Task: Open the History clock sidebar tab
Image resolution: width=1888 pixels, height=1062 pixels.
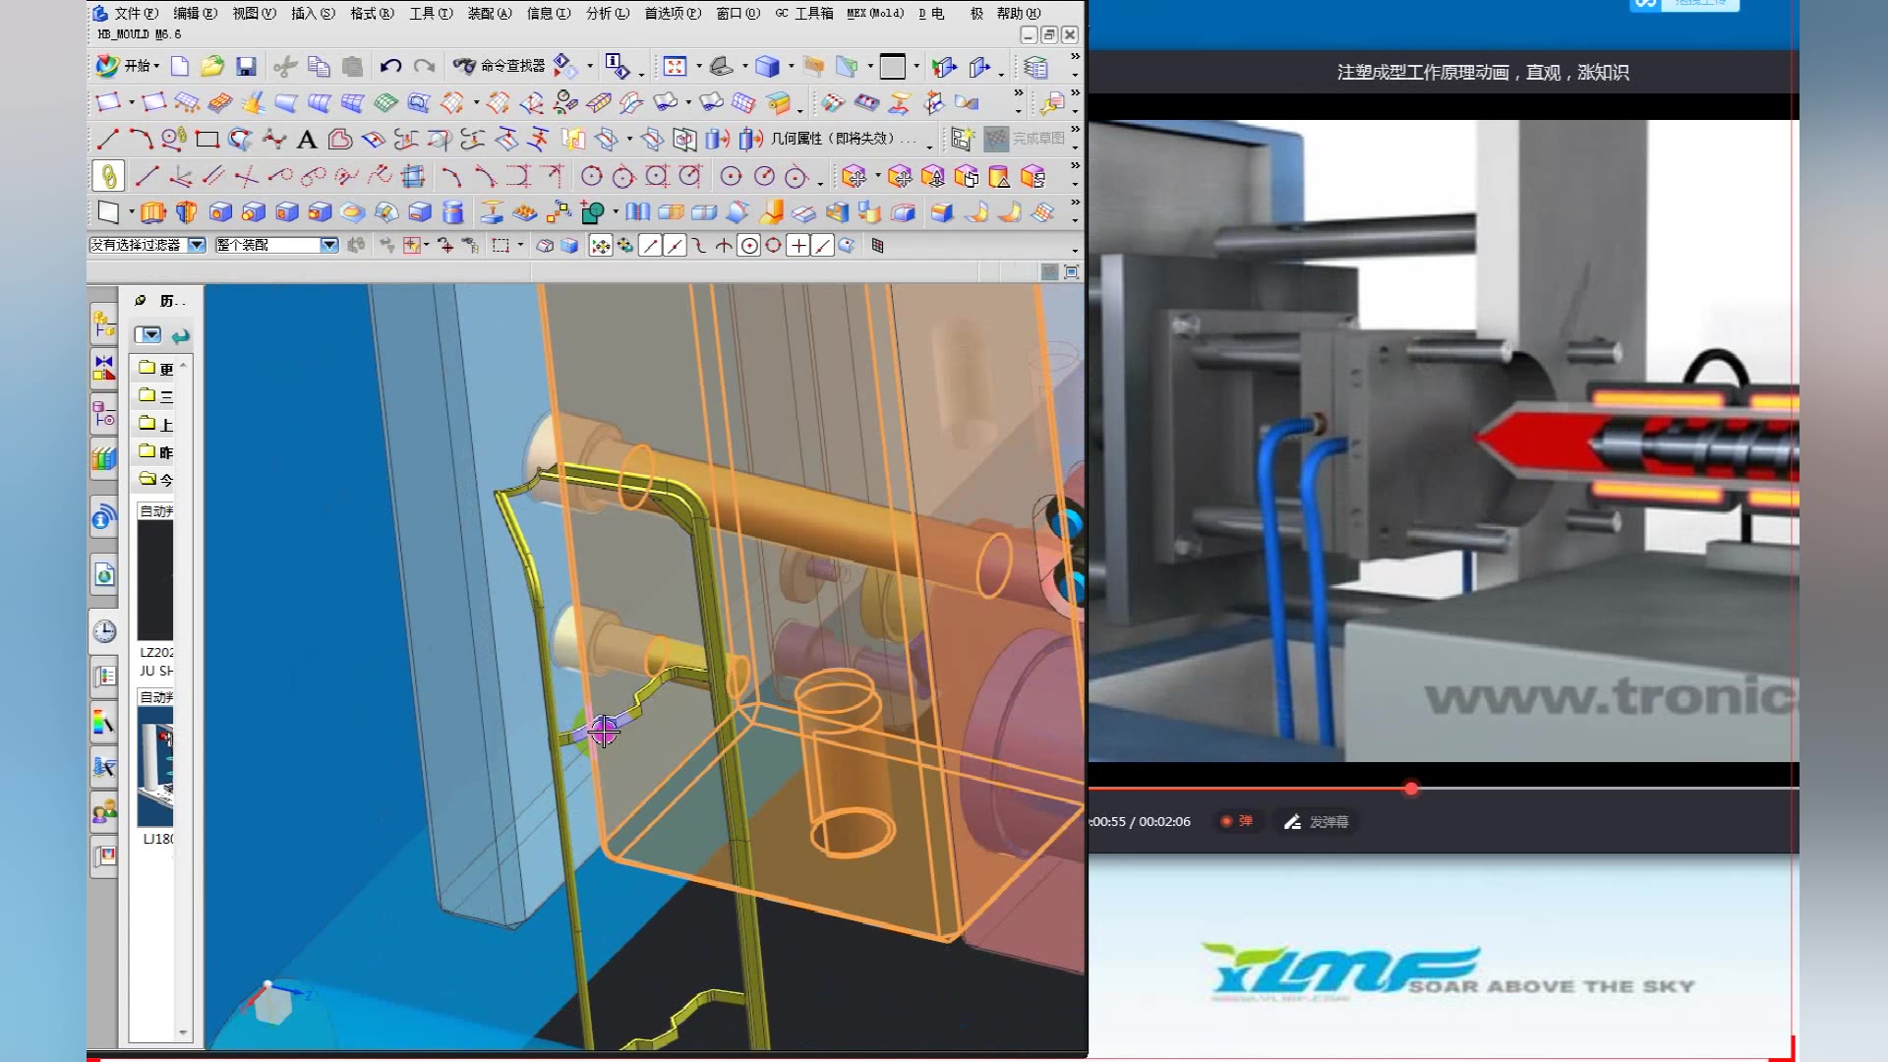Action: pos(104,631)
